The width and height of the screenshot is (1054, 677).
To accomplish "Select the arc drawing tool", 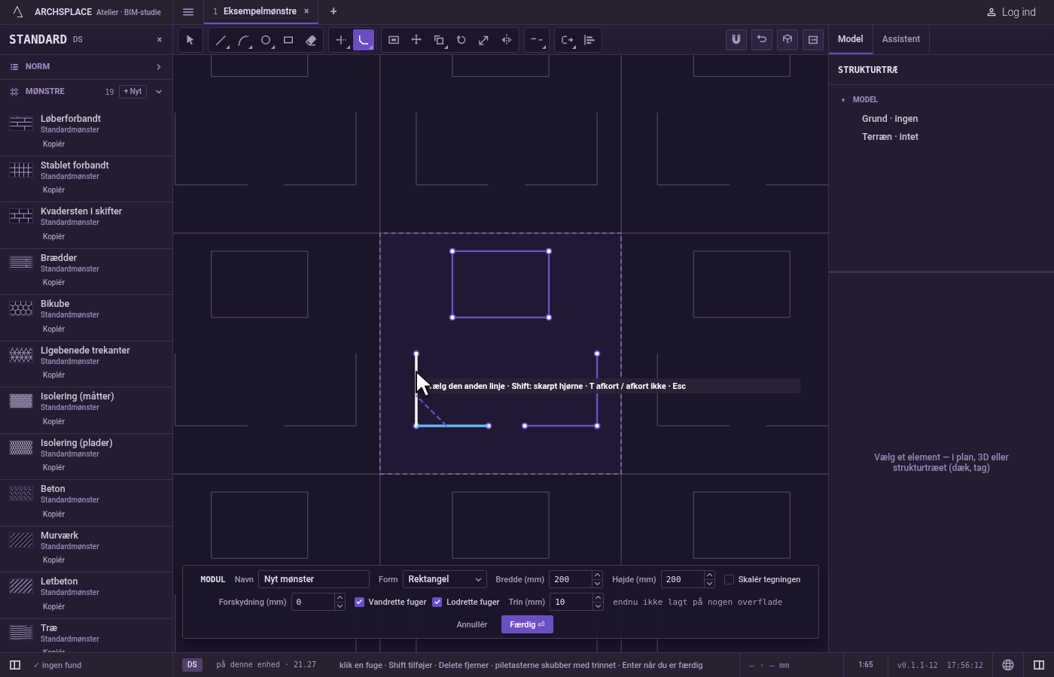I will pyautogui.click(x=243, y=40).
